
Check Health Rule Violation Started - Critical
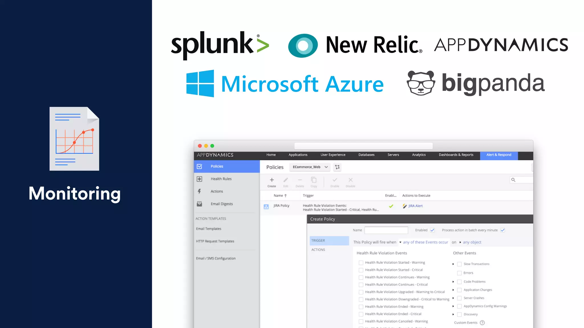(x=361, y=270)
